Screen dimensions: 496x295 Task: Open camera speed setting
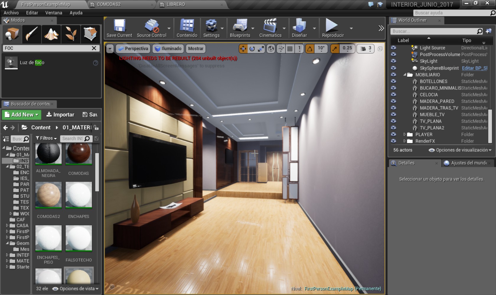[x=366, y=49]
